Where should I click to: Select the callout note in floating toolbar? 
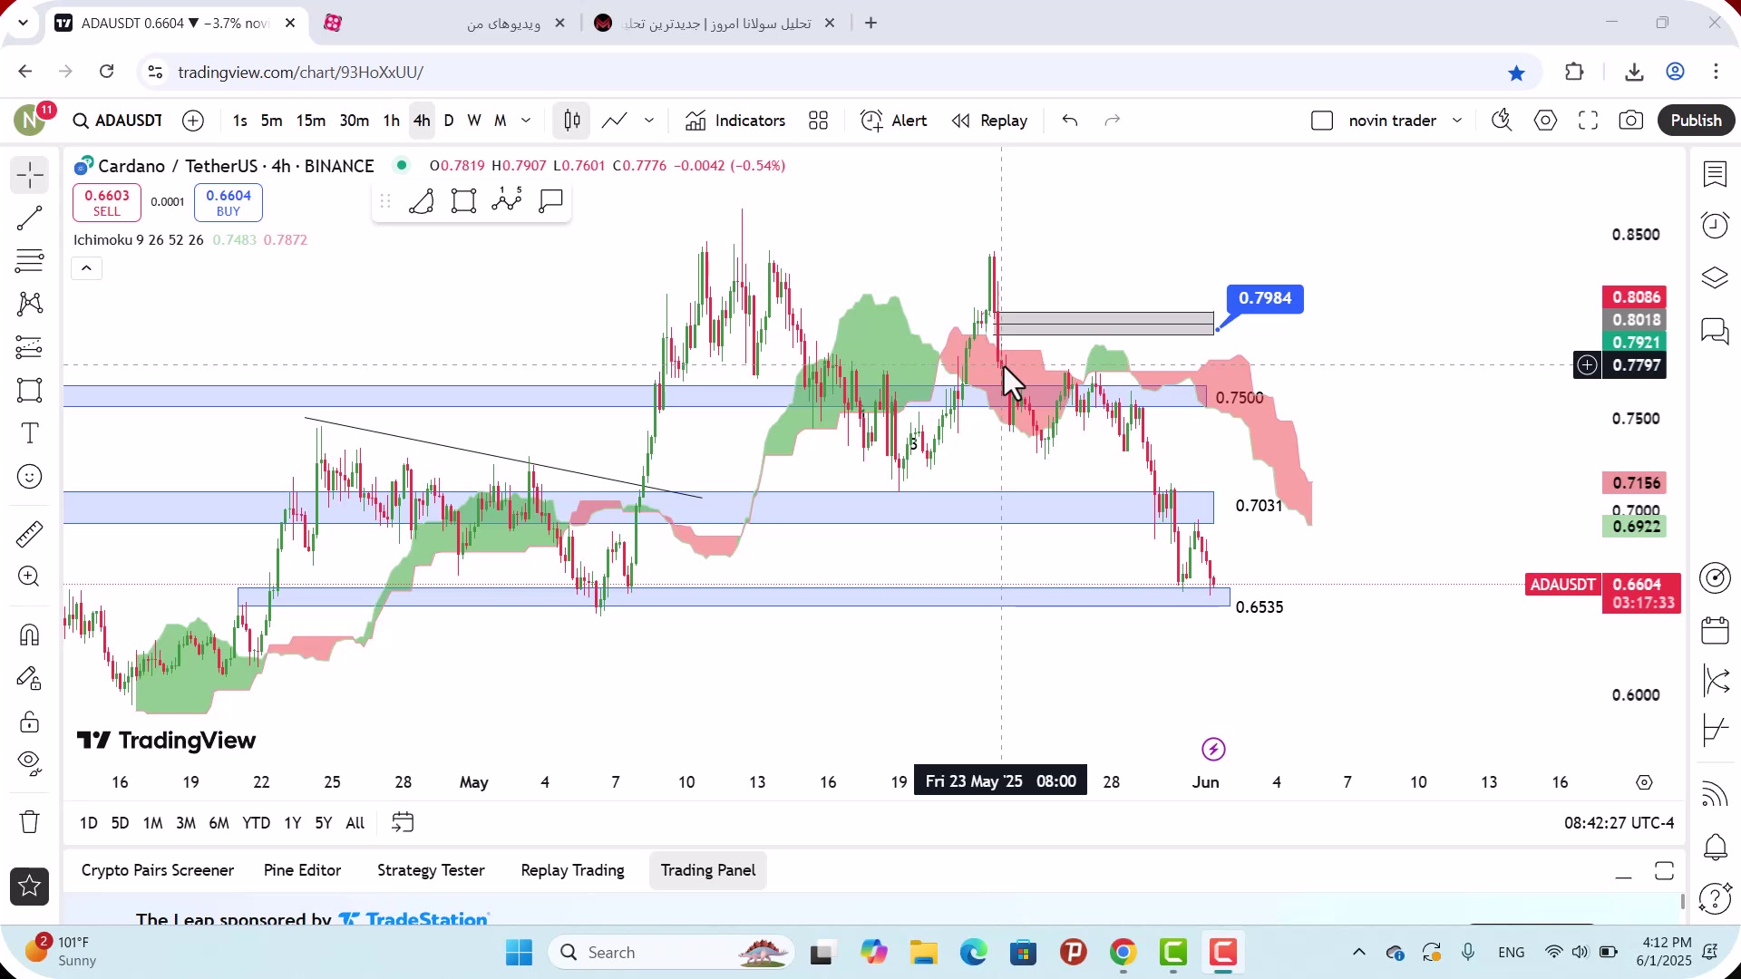click(550, 201)
